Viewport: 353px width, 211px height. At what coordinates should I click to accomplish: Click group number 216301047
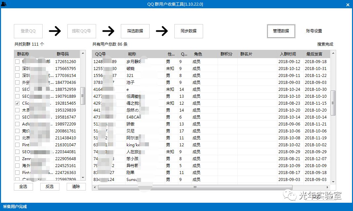coord(65,145)
